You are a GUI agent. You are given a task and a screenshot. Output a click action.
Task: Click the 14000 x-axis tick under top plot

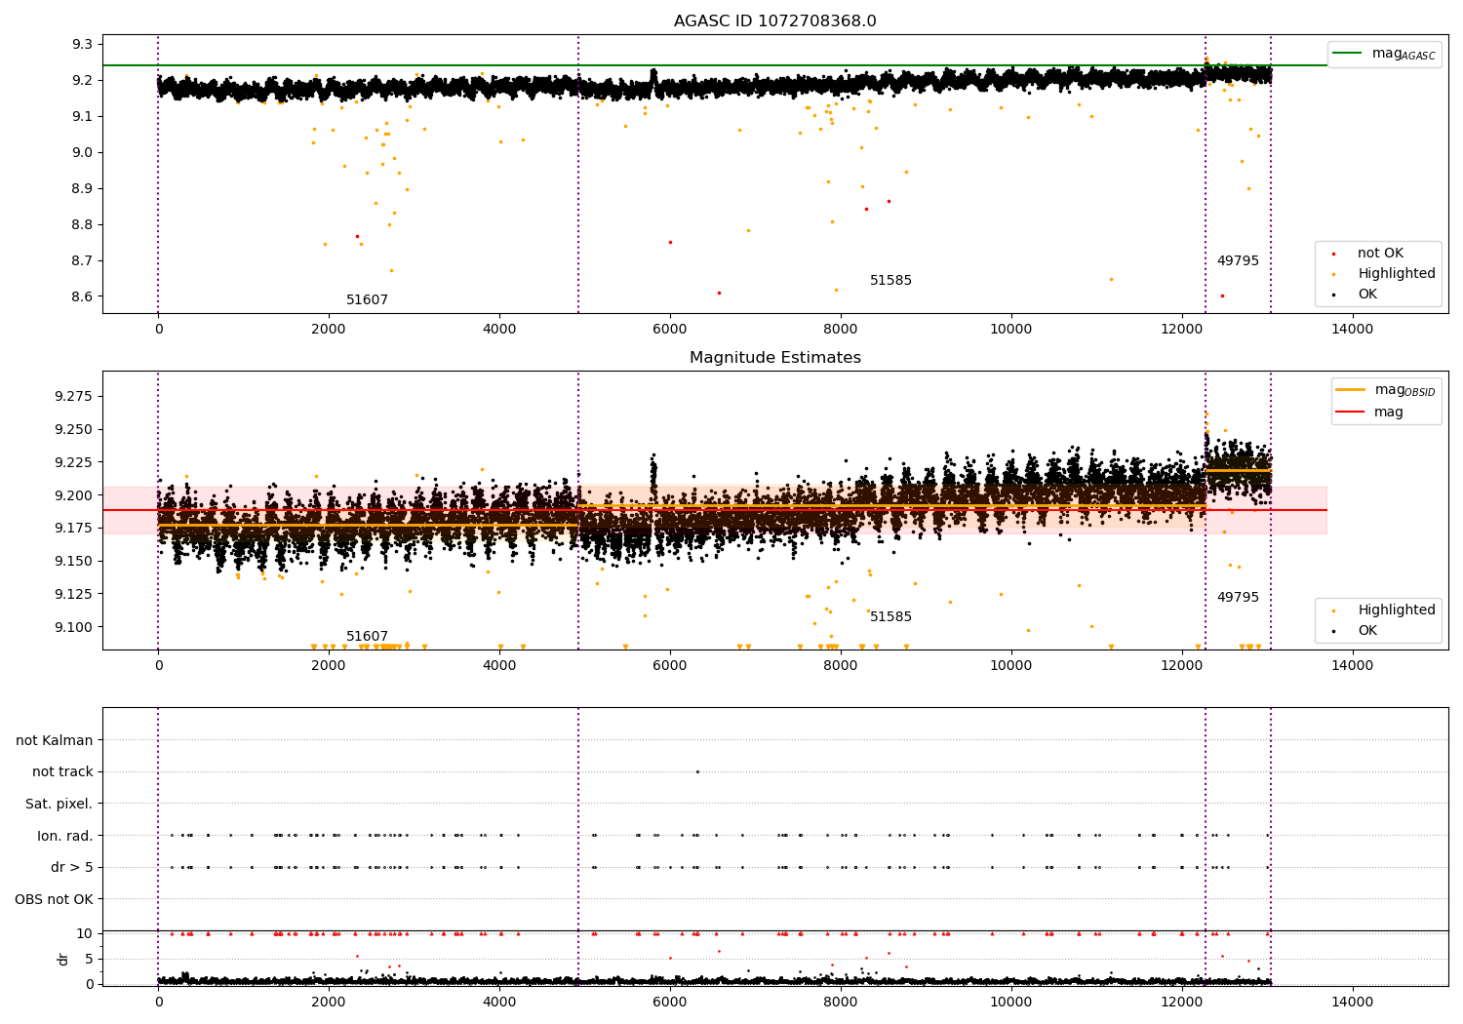coord(1352,330)
